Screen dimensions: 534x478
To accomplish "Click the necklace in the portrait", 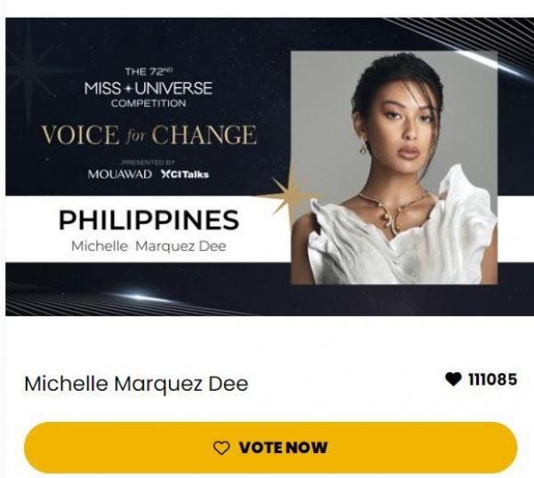I will [392, 211].
